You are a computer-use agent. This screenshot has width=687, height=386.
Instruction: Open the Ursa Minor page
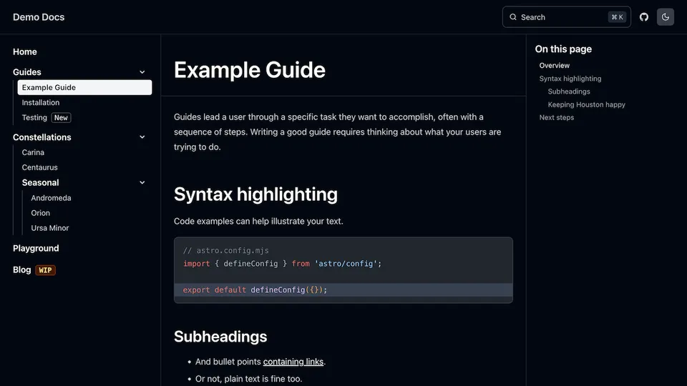click(50, 228)
